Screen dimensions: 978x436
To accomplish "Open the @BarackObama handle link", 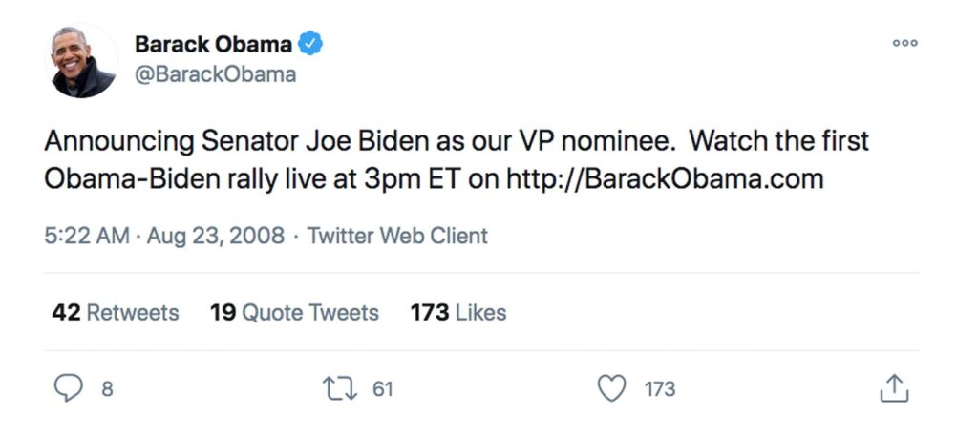I will pos(215,73).
